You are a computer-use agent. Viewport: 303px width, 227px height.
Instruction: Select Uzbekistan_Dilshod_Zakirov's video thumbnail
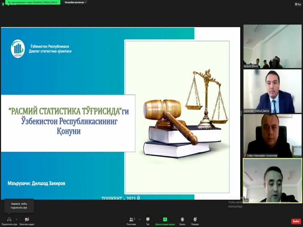click(272, 91)
